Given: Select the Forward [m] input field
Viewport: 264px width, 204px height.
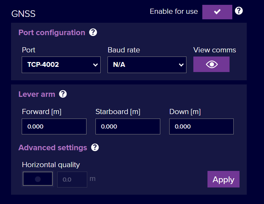Looking at the screenshot, I should click(54, 126).
